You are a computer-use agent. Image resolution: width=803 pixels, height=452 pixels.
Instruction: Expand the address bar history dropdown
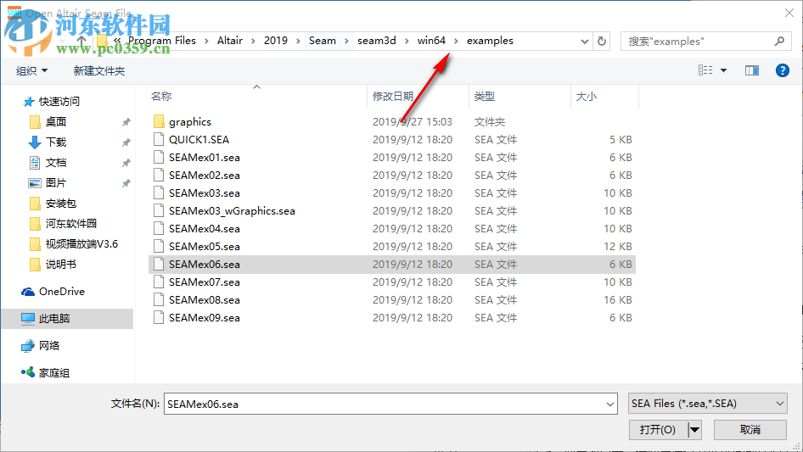(584, 42)
